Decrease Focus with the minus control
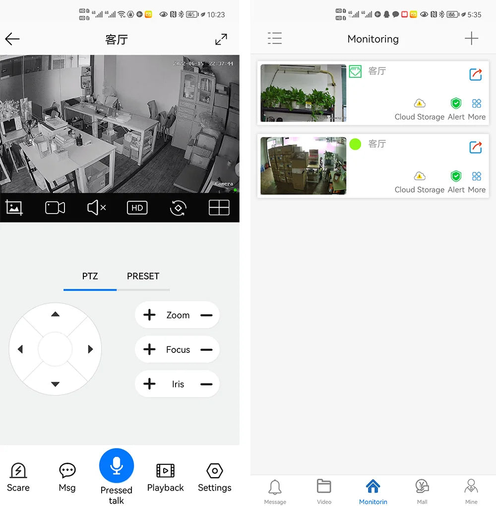 pos(205,349)
